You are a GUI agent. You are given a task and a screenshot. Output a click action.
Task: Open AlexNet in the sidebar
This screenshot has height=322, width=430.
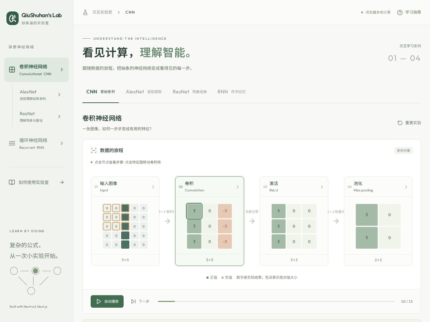pyautogui.click(x=40, y=95)
